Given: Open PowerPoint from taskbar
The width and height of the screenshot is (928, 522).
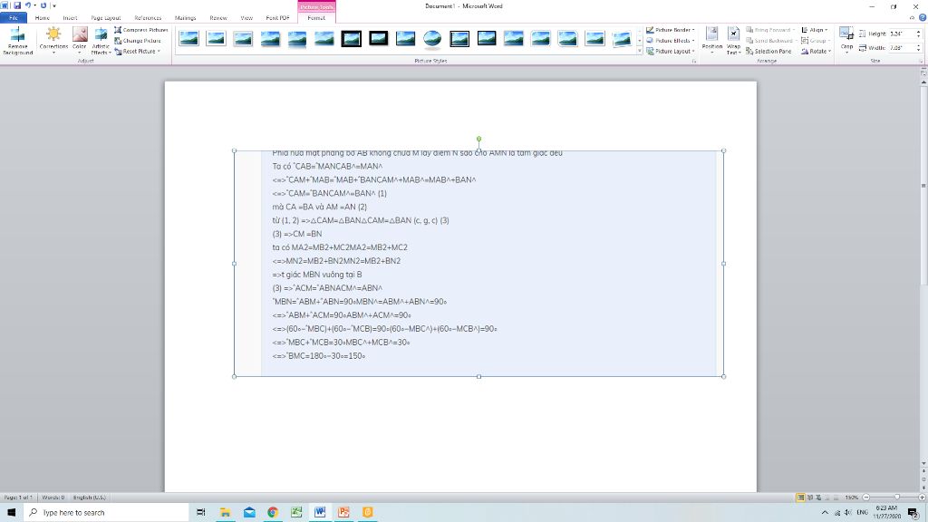Looking at the screenshot, I should [x=343, y=512].
